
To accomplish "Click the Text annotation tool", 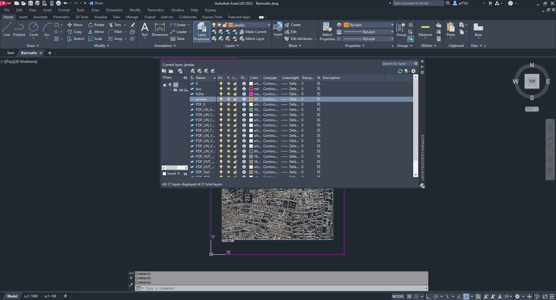I will click(145, 30).
